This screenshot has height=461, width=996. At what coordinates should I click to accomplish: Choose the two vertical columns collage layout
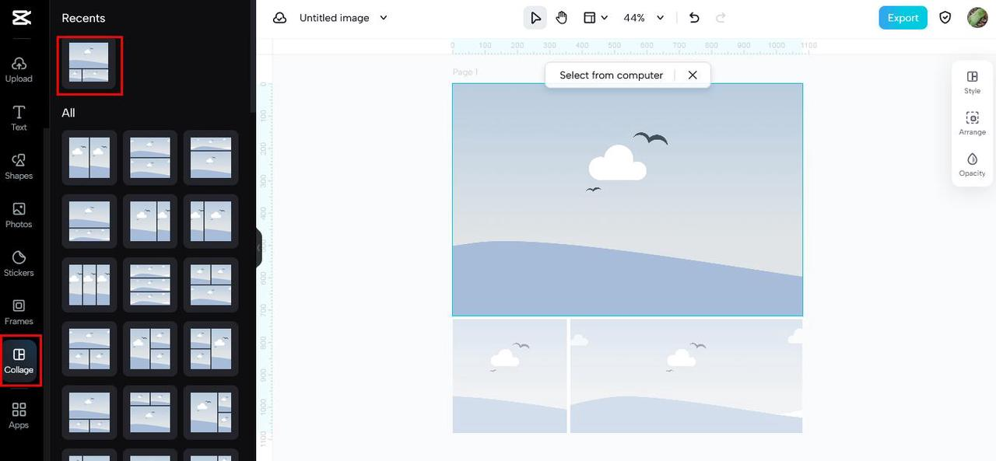[x=89, y=157]
